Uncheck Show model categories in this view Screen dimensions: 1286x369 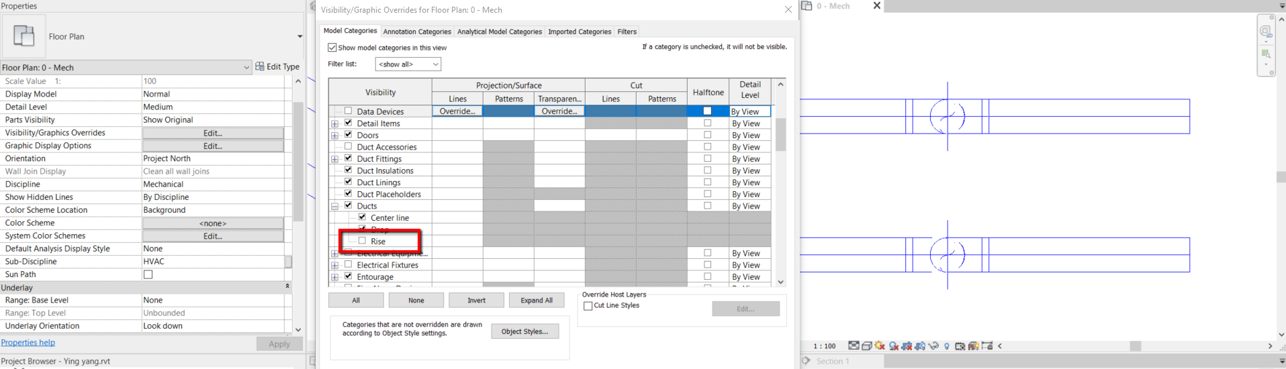click(332, 48)
